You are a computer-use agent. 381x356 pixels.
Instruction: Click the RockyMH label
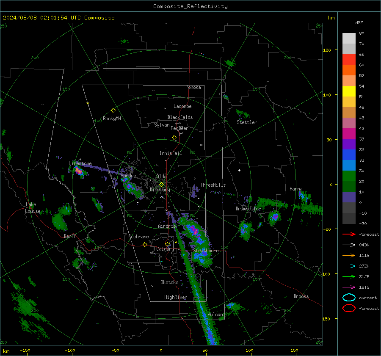coord(112,119)
